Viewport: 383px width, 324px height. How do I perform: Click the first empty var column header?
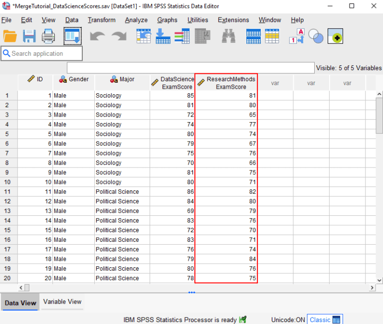275,83
